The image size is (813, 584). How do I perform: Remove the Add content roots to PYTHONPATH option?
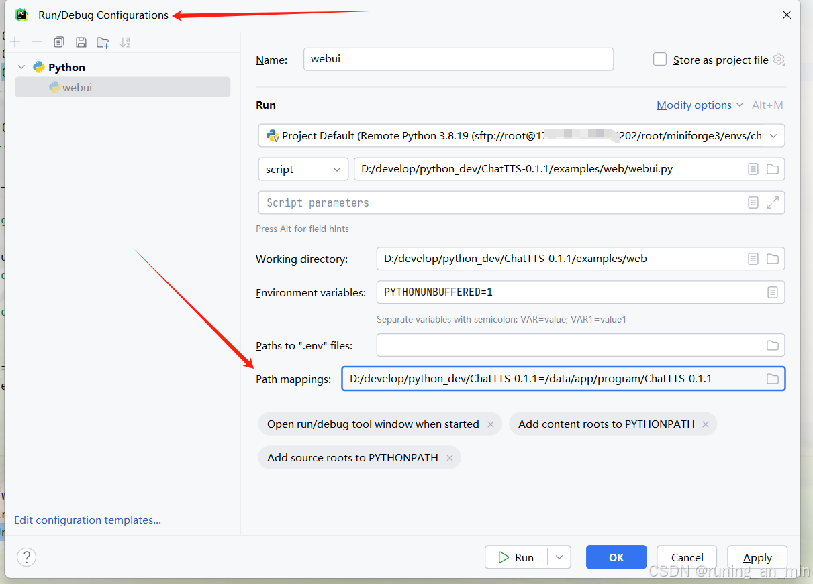[706, 424]
